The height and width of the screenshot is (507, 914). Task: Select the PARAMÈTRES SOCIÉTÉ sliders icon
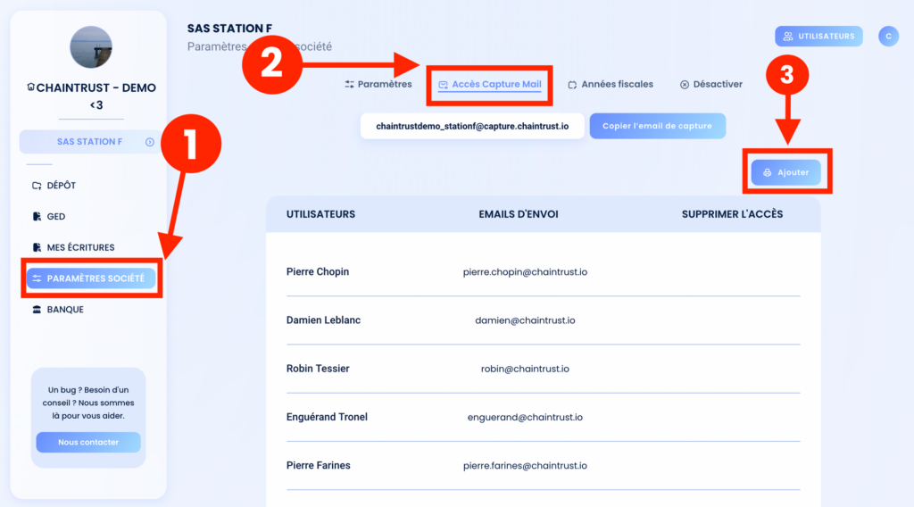[37, 278]
